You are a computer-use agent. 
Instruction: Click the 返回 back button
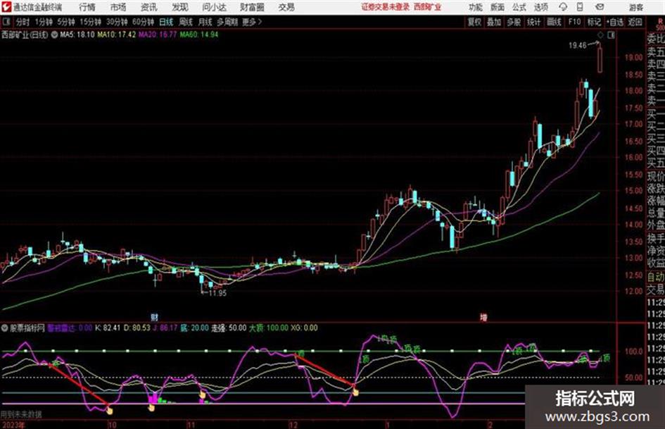(x=635, y=22)
